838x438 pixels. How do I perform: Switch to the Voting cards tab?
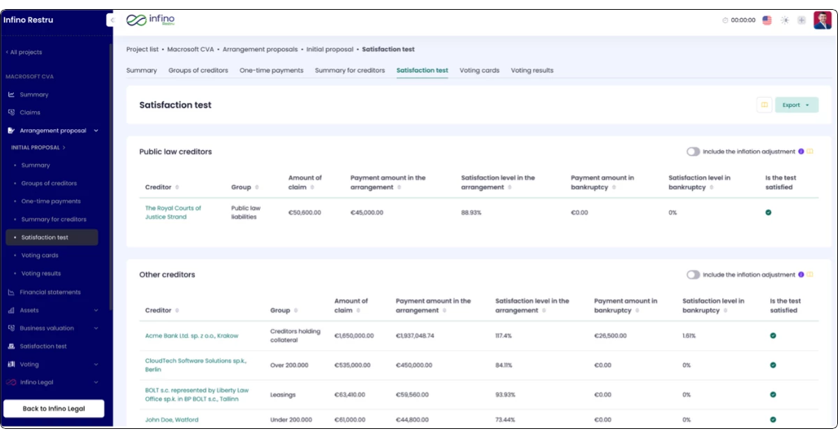[x=479, y=71]
